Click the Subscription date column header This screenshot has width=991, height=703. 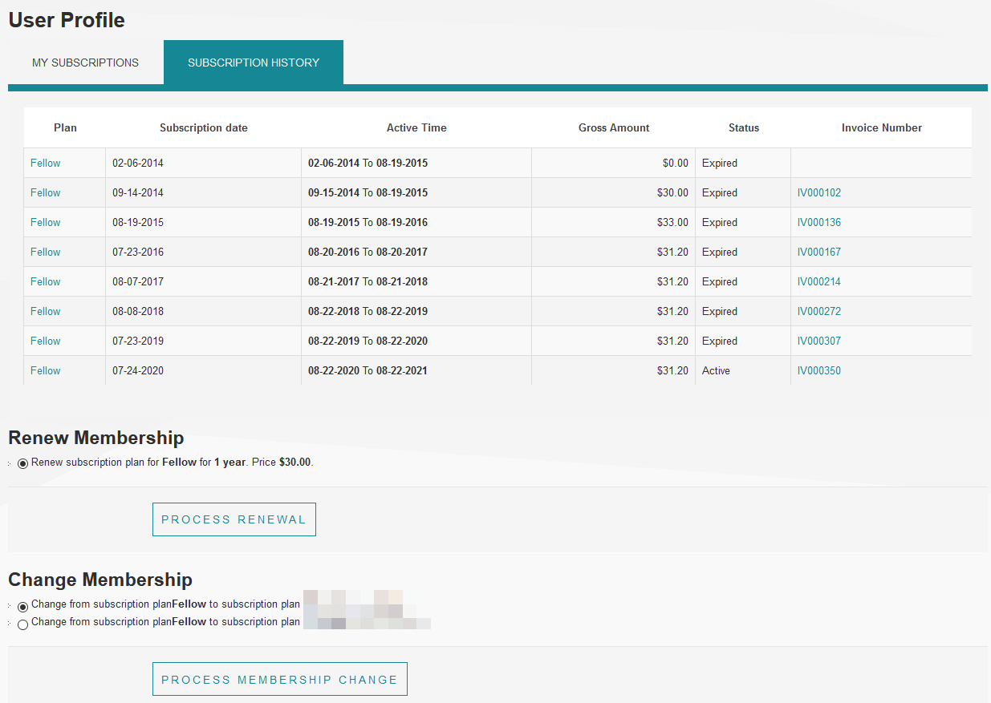[204, 127]
